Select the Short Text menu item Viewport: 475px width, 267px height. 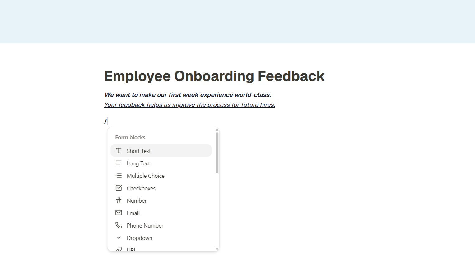[x=139, y=151]
